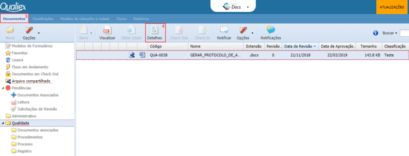Collapse the Qualidade folder tree node

click(x=3, y=123)
